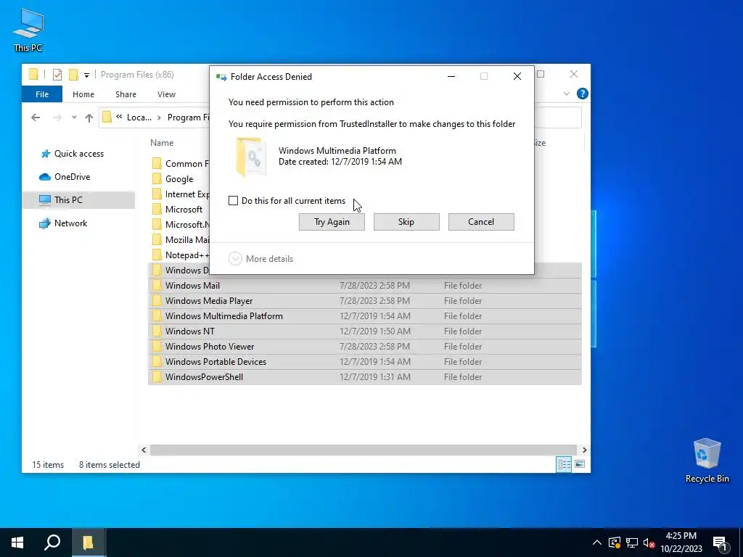This screenshot has height=557, width=743.
Task: Expand More details chevron in dialog
Action: tap(236, 259)
